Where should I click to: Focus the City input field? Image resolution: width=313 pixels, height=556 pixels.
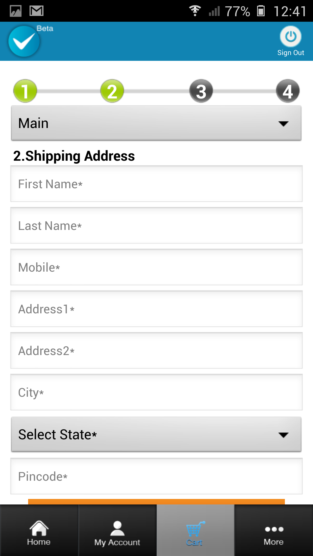pyautogui.click(x=156, y=392)
